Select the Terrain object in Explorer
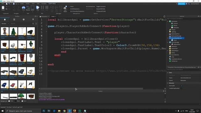201x113 pixels. (175, 25)
